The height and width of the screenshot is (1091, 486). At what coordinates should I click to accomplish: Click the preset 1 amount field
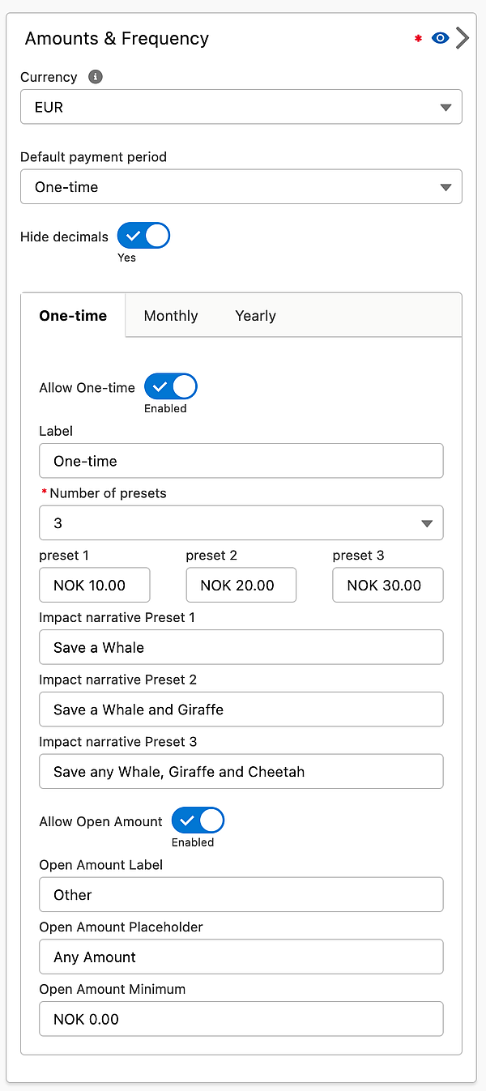click(x=94, y=585)
